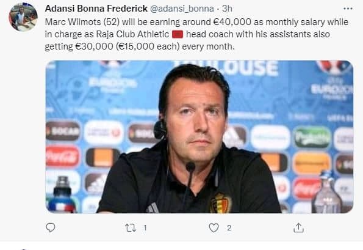Image resolution: width=363 pixels, height=250 pixels.
Task: View the like count showing 2
Action: [x=229, y=228]
